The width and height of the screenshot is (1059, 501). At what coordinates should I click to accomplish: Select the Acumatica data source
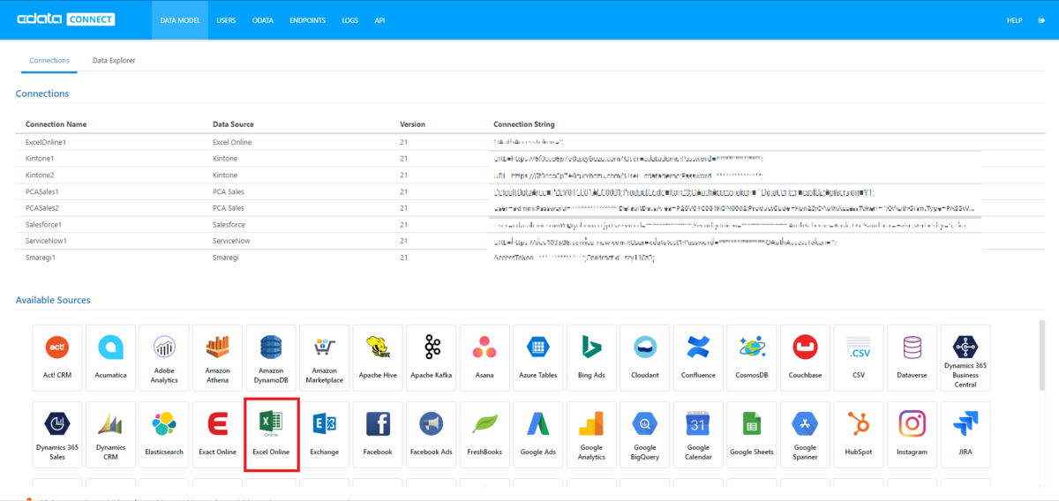[111, 357]
